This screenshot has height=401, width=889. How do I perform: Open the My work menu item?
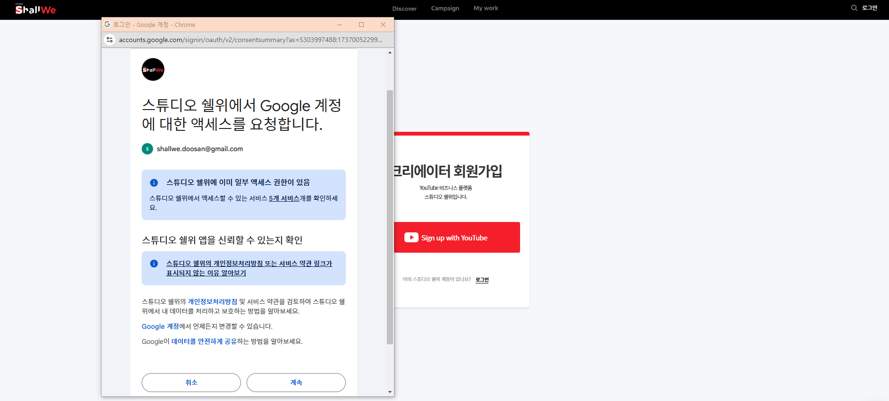click(486, 8)
